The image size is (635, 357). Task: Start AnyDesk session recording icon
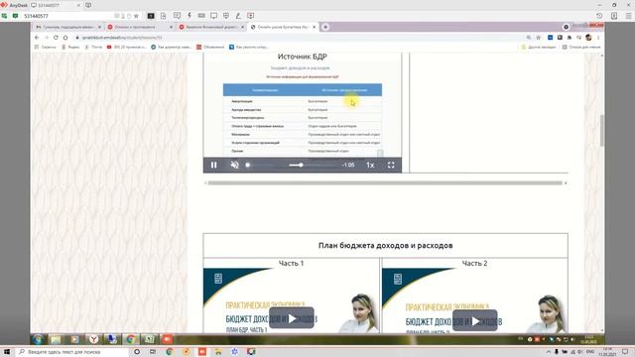point(251,16)
